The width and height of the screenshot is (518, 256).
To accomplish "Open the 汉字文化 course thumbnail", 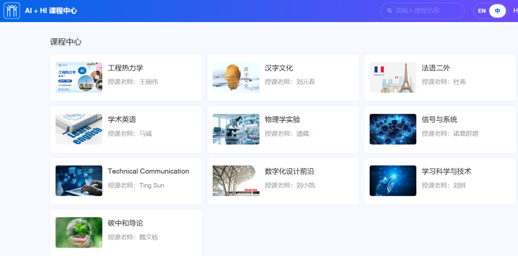I will pos(236,78).
